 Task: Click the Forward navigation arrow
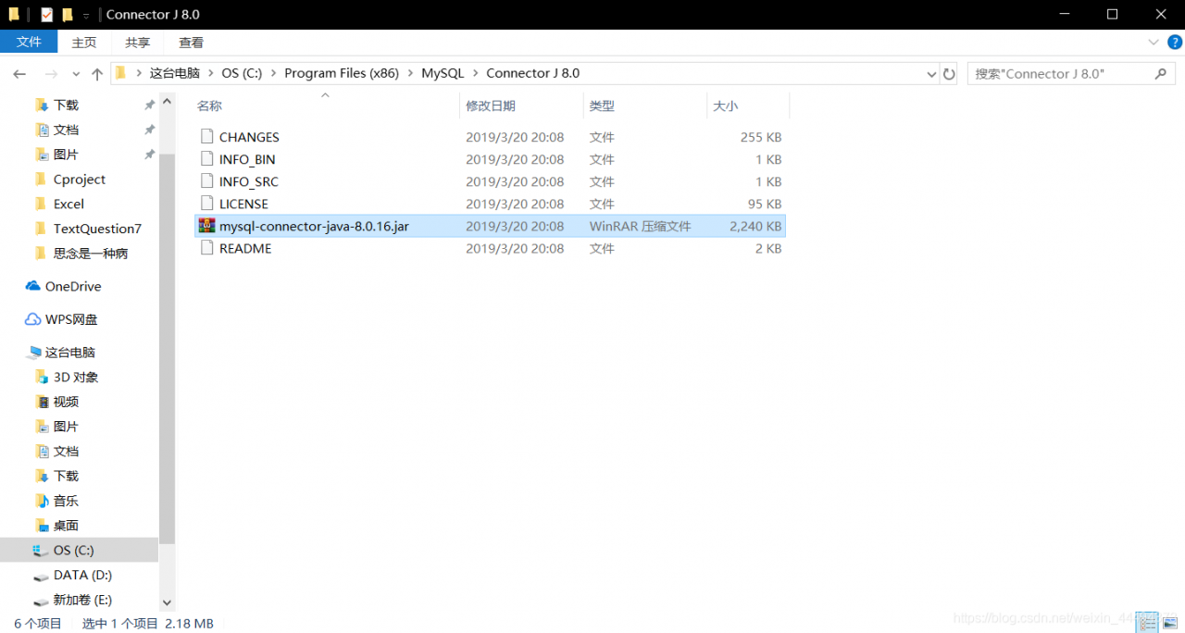pyautogui.click(x=52, y=74)
